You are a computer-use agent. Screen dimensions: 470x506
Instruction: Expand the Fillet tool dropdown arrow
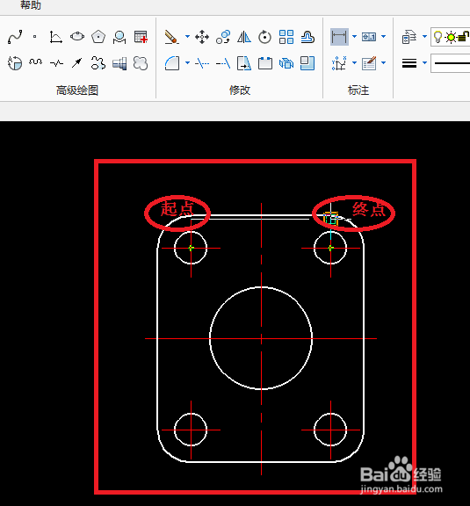[187, 62]
